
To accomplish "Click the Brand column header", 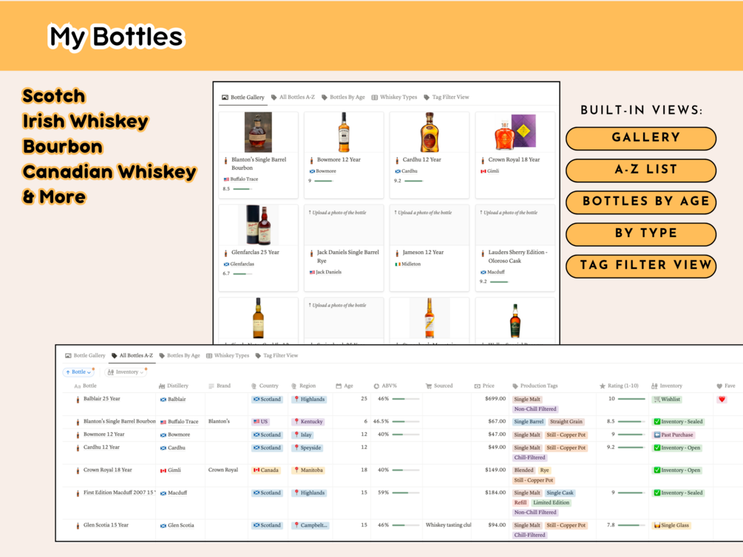I will 220,386.
